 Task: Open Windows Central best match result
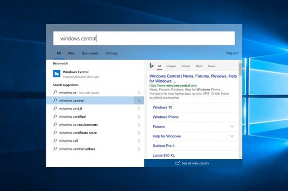(x=95, y=74)
